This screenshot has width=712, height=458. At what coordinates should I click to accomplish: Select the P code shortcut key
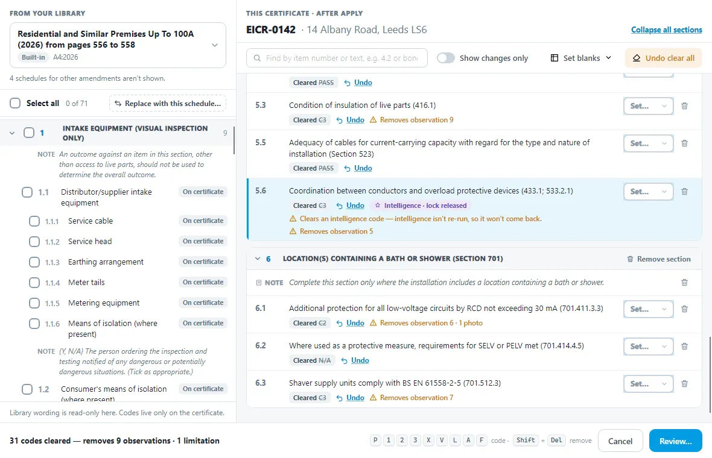[375, 440]
